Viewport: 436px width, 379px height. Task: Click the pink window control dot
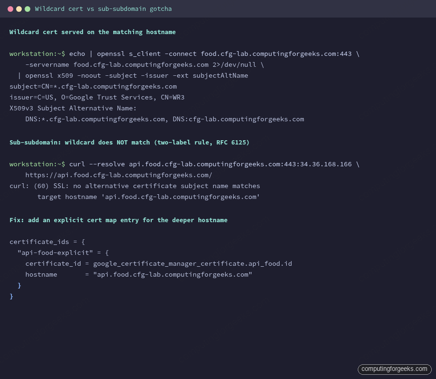click(x=10, y=9)
